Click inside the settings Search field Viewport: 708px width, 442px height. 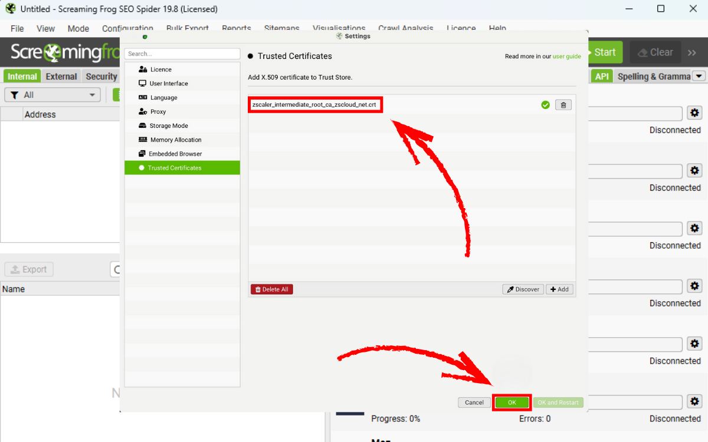[182, 53]
